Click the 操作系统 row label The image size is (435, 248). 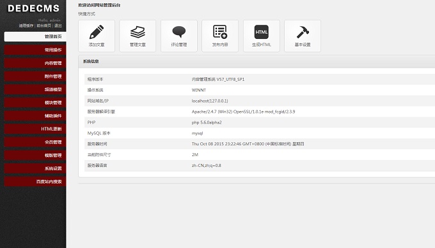click(x=95, y=90)
